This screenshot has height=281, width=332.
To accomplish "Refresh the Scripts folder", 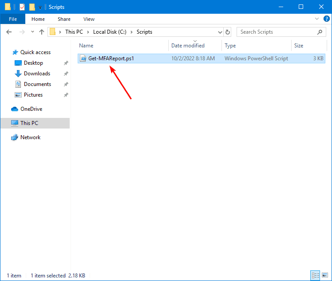I will tap(227, 32).
